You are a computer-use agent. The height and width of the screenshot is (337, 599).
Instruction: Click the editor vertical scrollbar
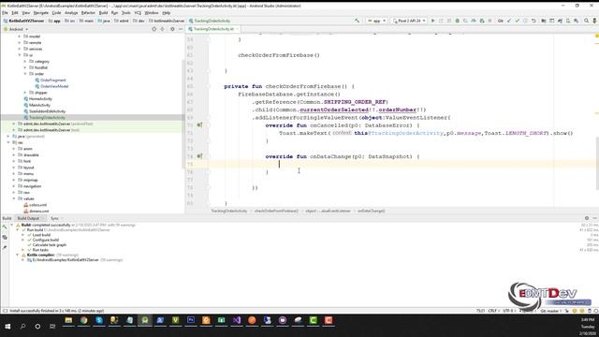pyautogui.click(x=597, y=164)
